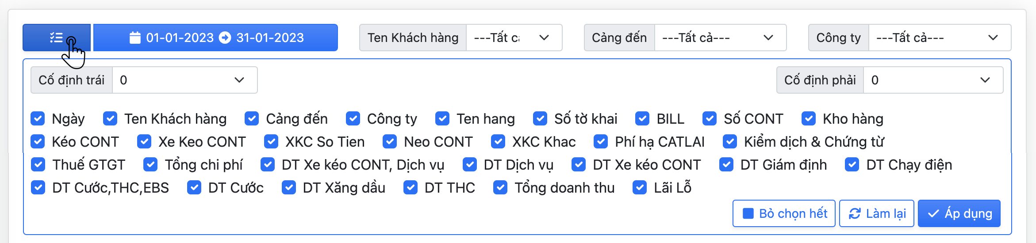This screenshot has height=243, width=1036.
Task: Click the Bỏ chọn hết button
Action: point(783,213)
